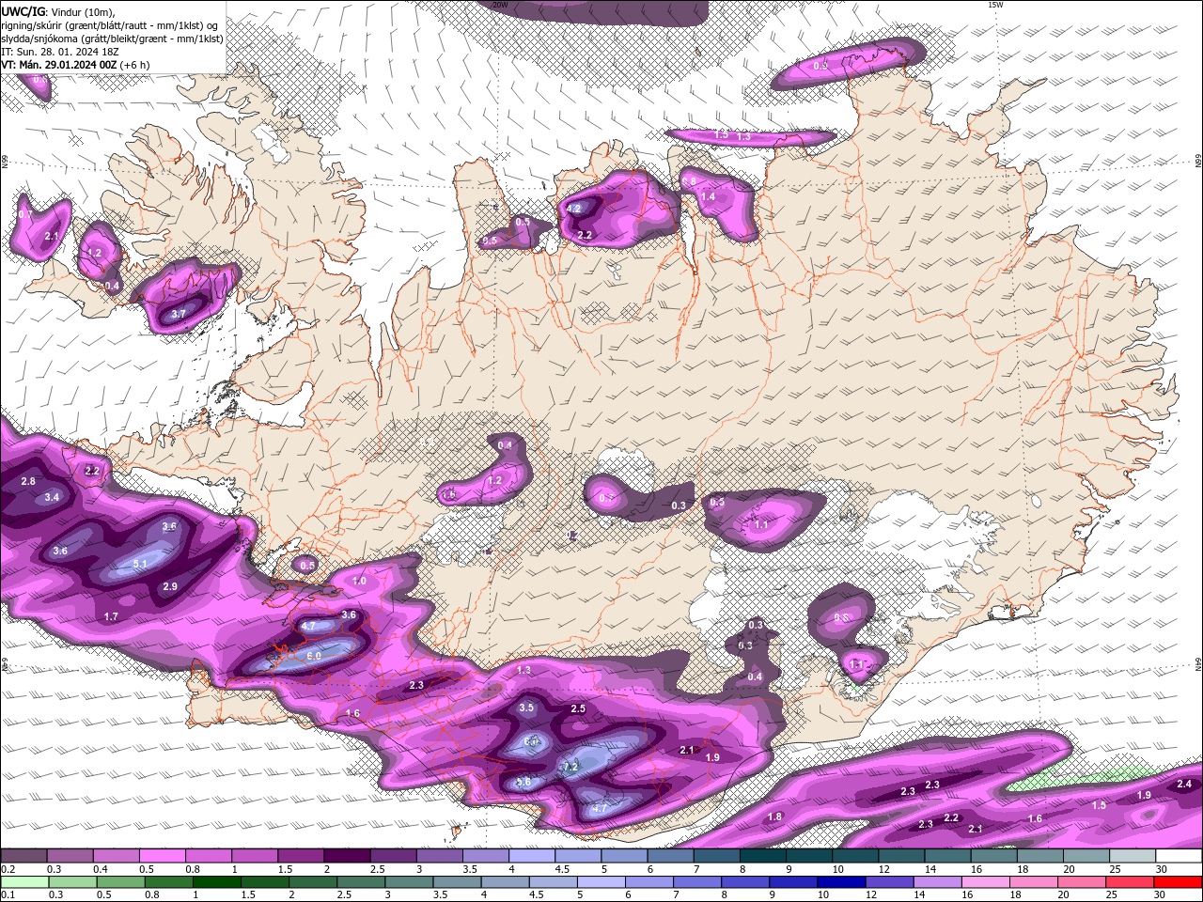
Task: Click the 5.6 precipitation value on the map
Action: tap(523, 782)
